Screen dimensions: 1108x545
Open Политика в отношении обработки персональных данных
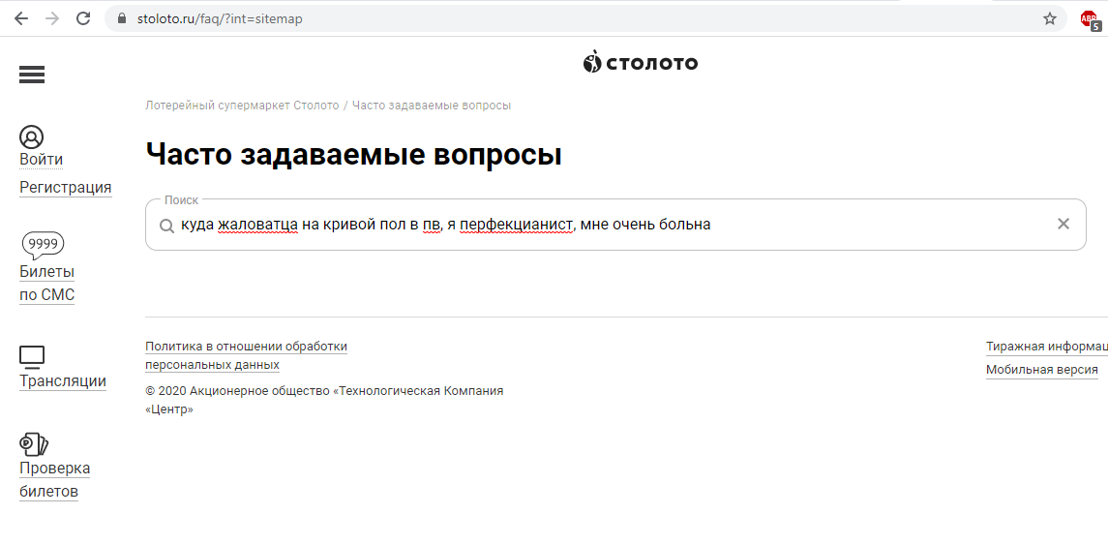(x=246, y=355)
